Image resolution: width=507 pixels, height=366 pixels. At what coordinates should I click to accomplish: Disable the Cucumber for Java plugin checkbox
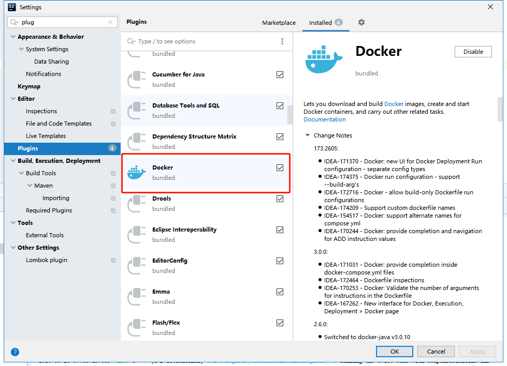click(x=280, y=74)
